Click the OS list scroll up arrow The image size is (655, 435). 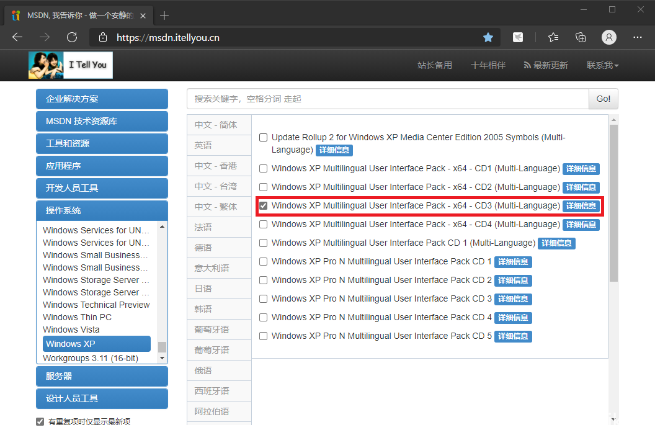point(162,226)
